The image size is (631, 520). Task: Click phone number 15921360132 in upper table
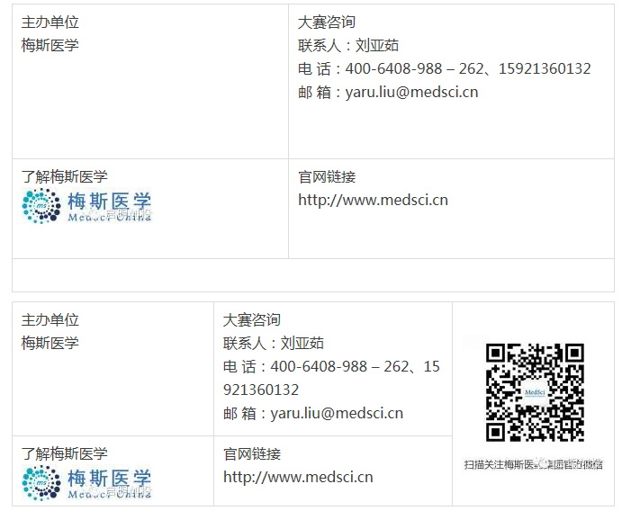pyautogui.click(x=545, y=68)
